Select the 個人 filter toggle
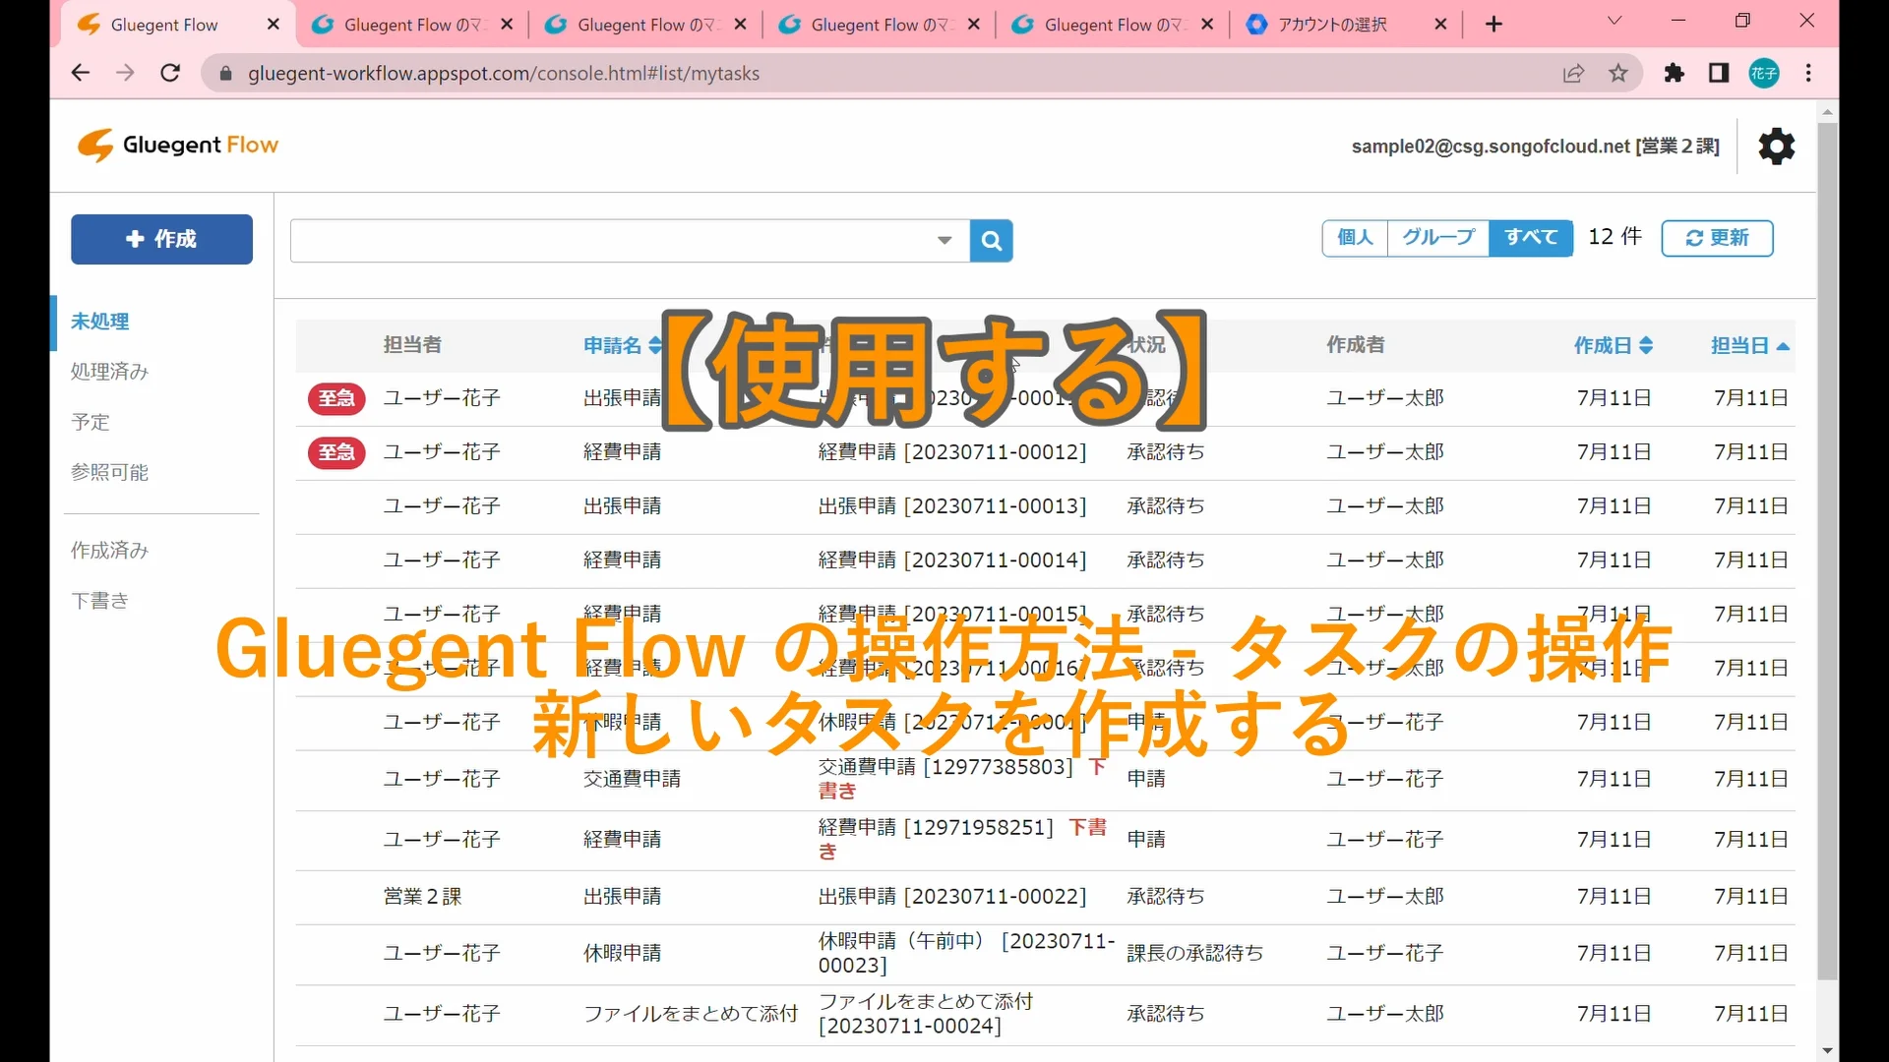Viewport: 1889px width, 1062px height. point(1355,238)
